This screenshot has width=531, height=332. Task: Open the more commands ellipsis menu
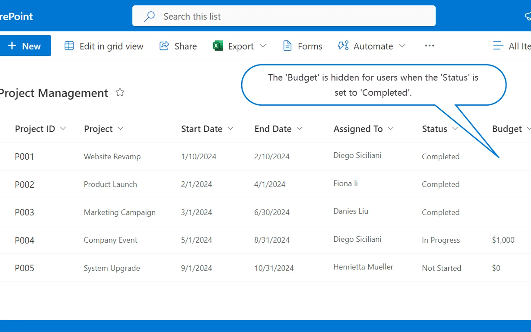point(429,46)
